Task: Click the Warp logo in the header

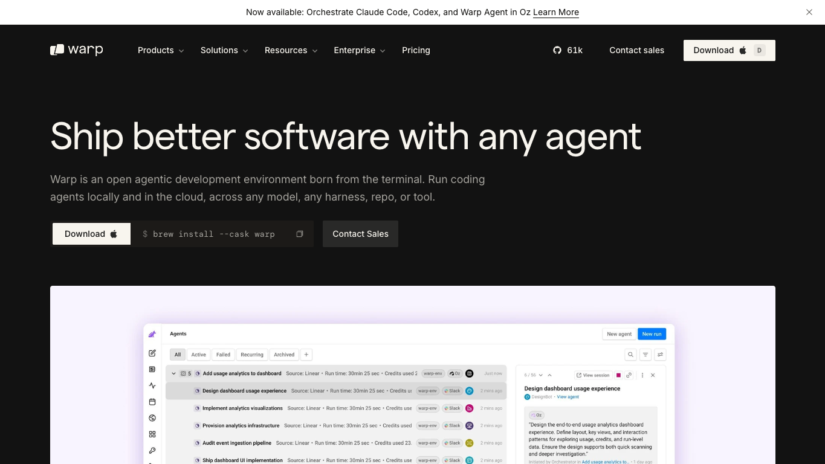Action: 77,50
